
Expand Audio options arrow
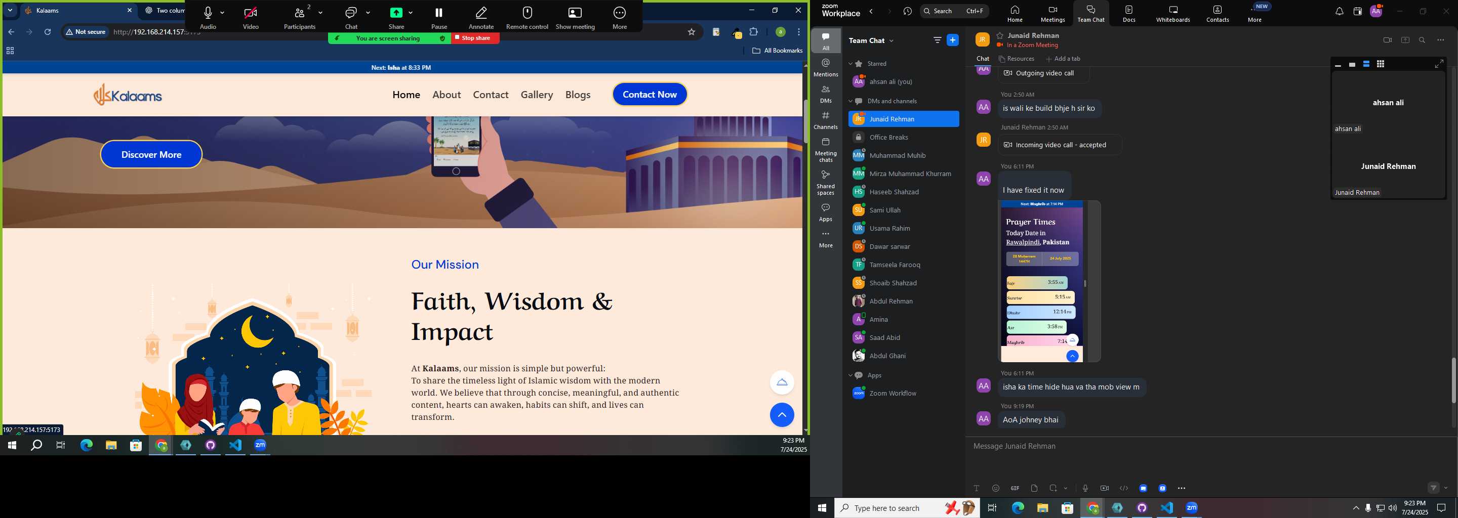tap(222, 13)
